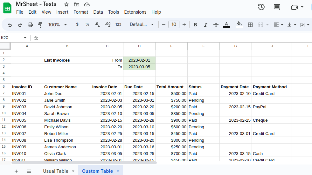This screenshot has height=175, width=312.
Task: Add a new sheet with plus button
Action: 16,171
